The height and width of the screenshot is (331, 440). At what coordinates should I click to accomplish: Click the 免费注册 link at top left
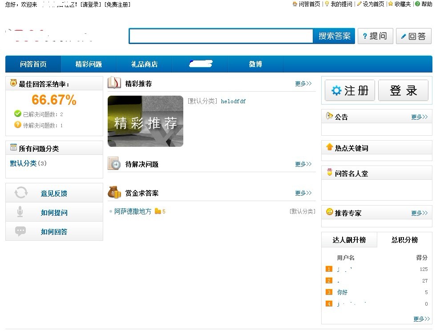click(117, 4)
